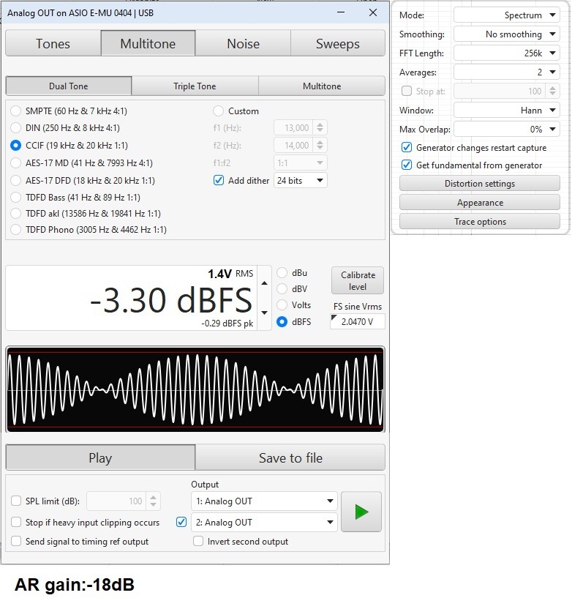Increase SPL limit spinner value

tap(153, 498)
